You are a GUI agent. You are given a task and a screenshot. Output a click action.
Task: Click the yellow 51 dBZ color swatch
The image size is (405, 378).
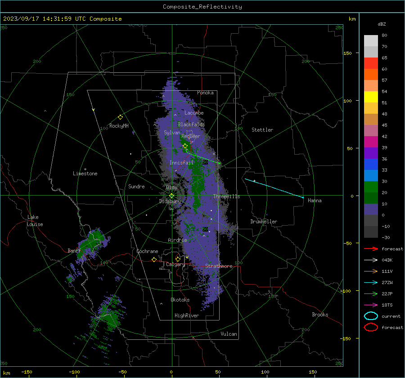tap(371, 97)
